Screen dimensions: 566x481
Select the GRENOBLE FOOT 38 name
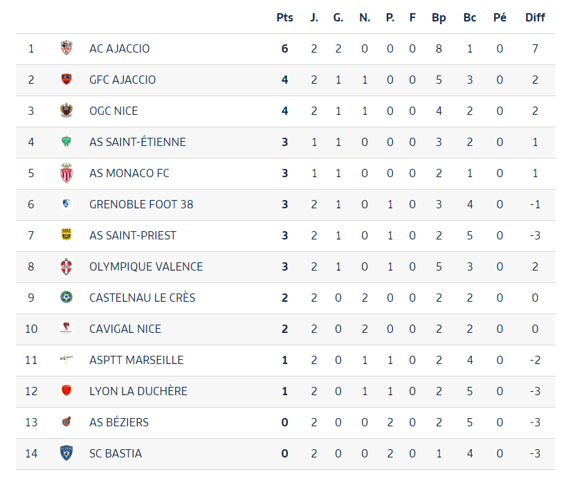tap(141, 204)
